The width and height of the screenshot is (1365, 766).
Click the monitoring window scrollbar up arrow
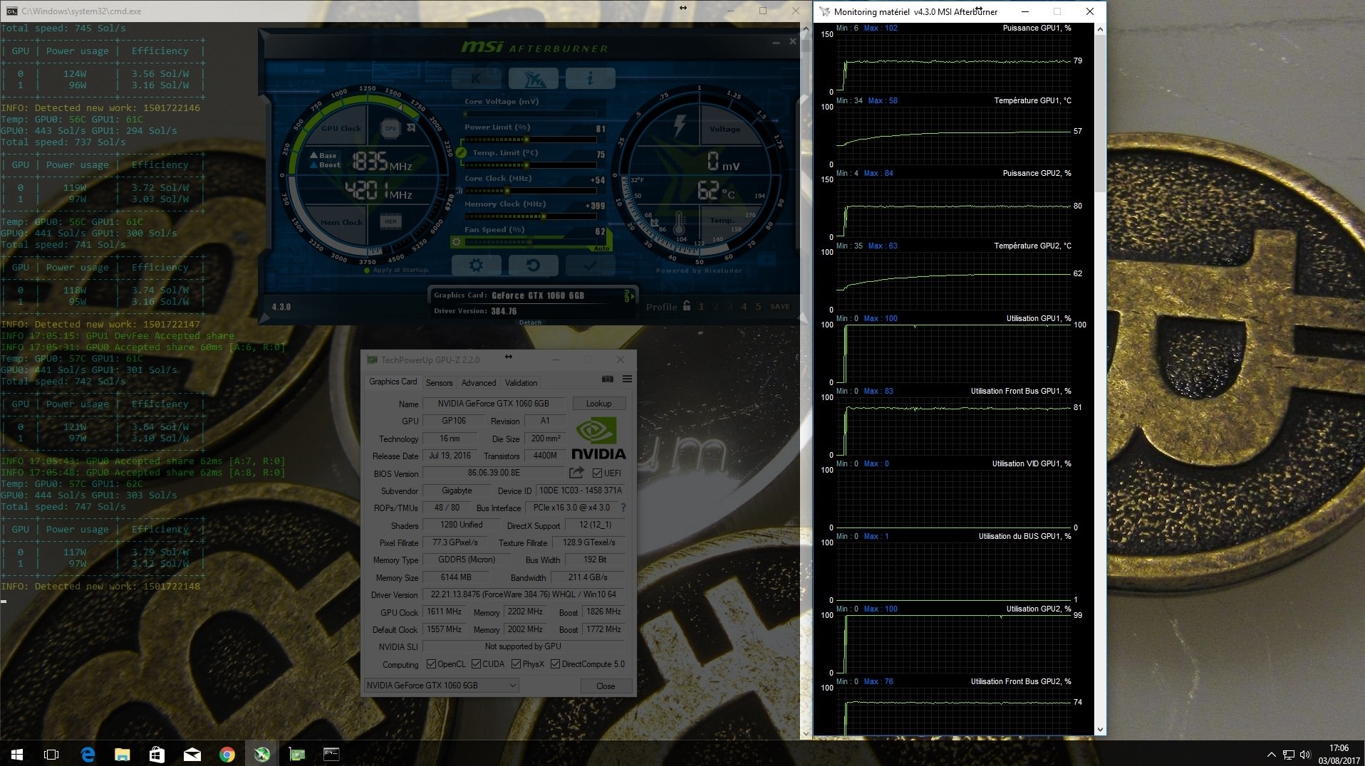[1100, 29]
